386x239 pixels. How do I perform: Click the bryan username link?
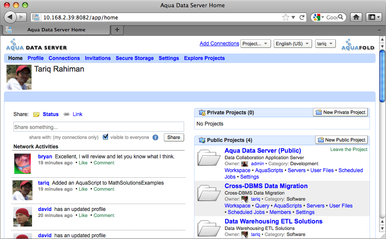[x=45, y=157]
